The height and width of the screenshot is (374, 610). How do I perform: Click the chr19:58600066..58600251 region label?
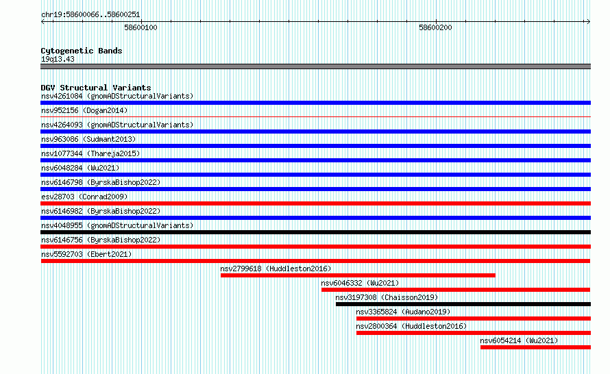(x=90, y=14)
